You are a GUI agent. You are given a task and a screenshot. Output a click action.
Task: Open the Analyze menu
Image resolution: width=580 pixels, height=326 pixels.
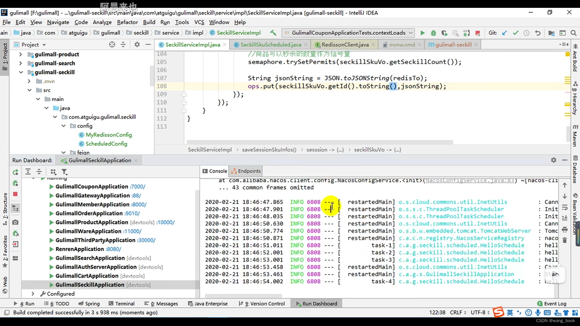pos(102,22)
